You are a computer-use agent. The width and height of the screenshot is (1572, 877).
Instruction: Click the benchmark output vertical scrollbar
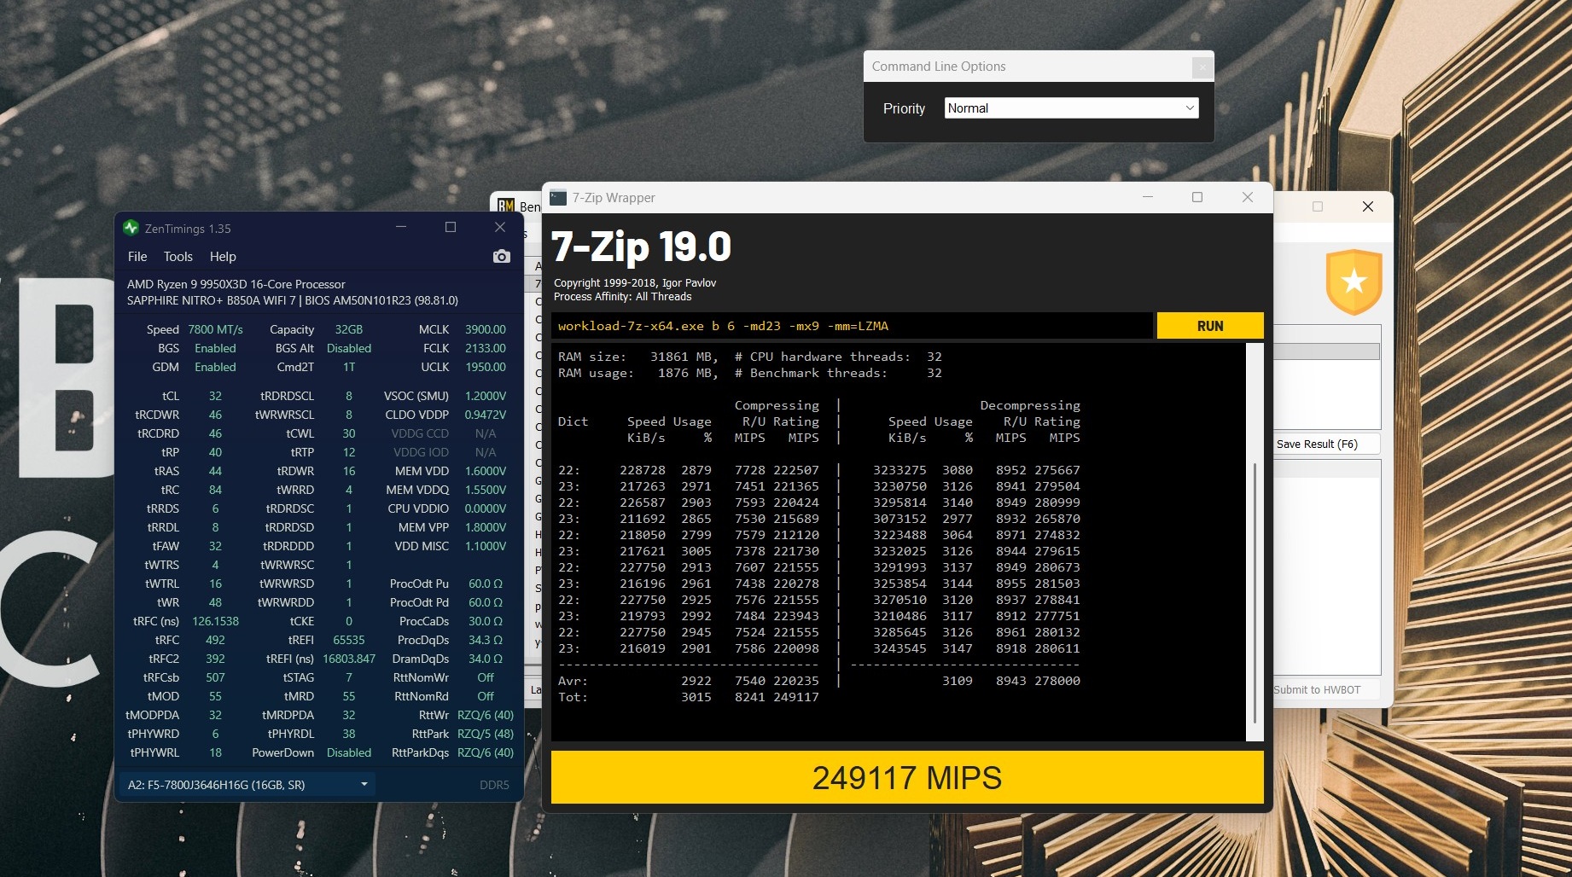click(x=1254, y=589)
